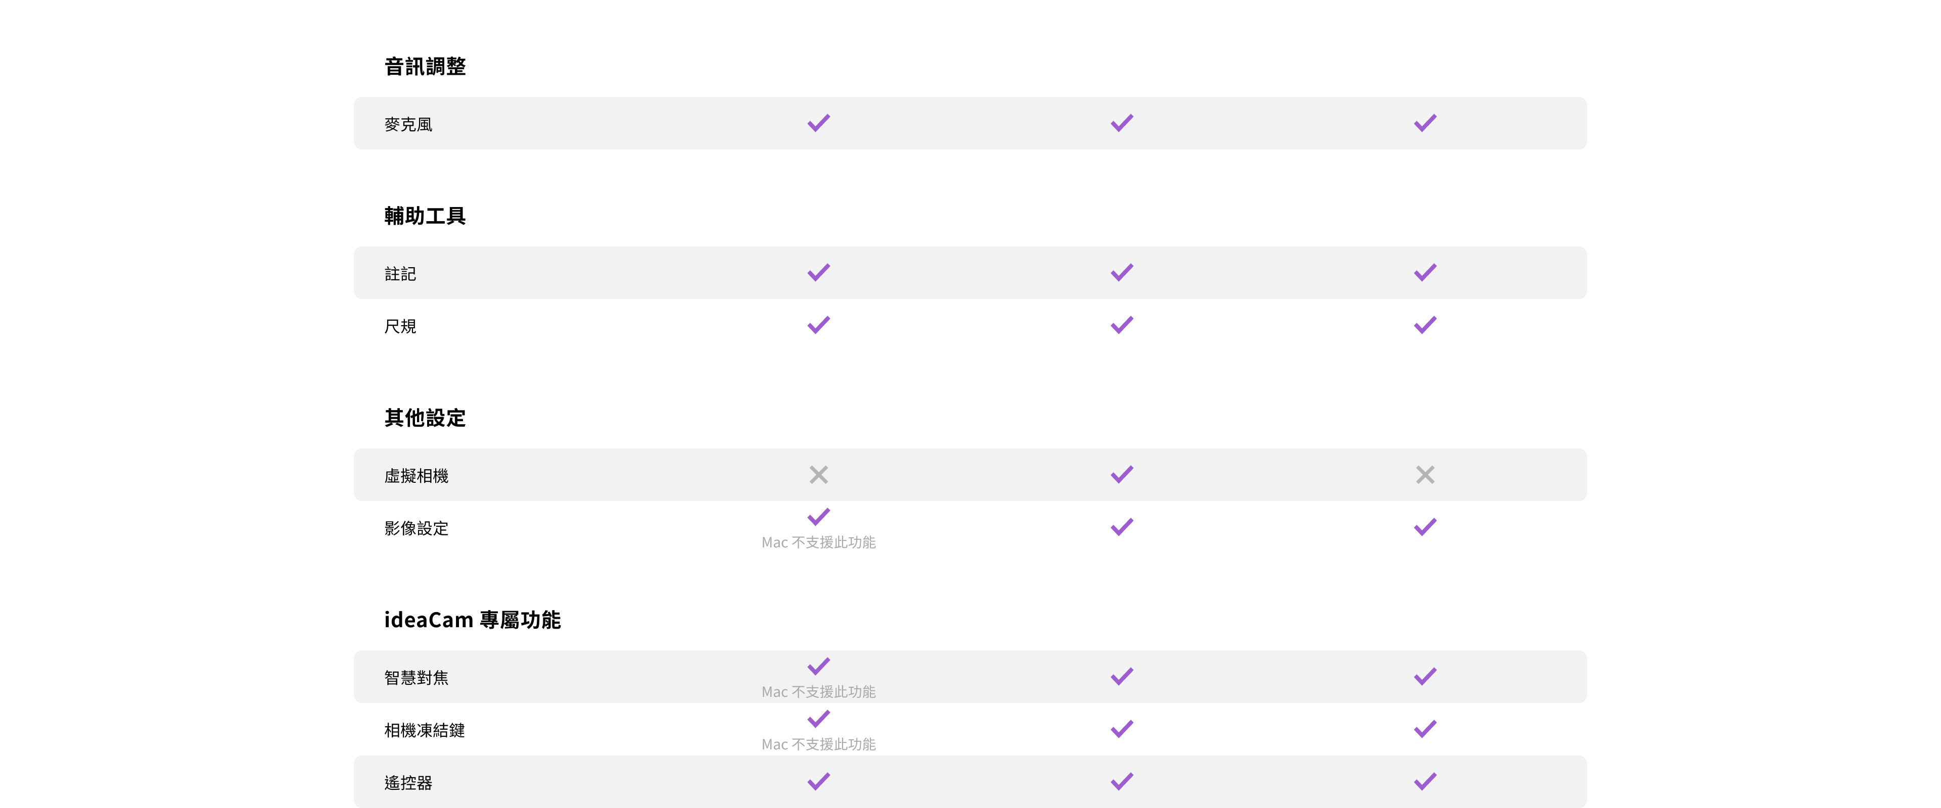Click the 輔助工具 section heading
Viewport: 1941px width, 808px height.
pos(425,216)
